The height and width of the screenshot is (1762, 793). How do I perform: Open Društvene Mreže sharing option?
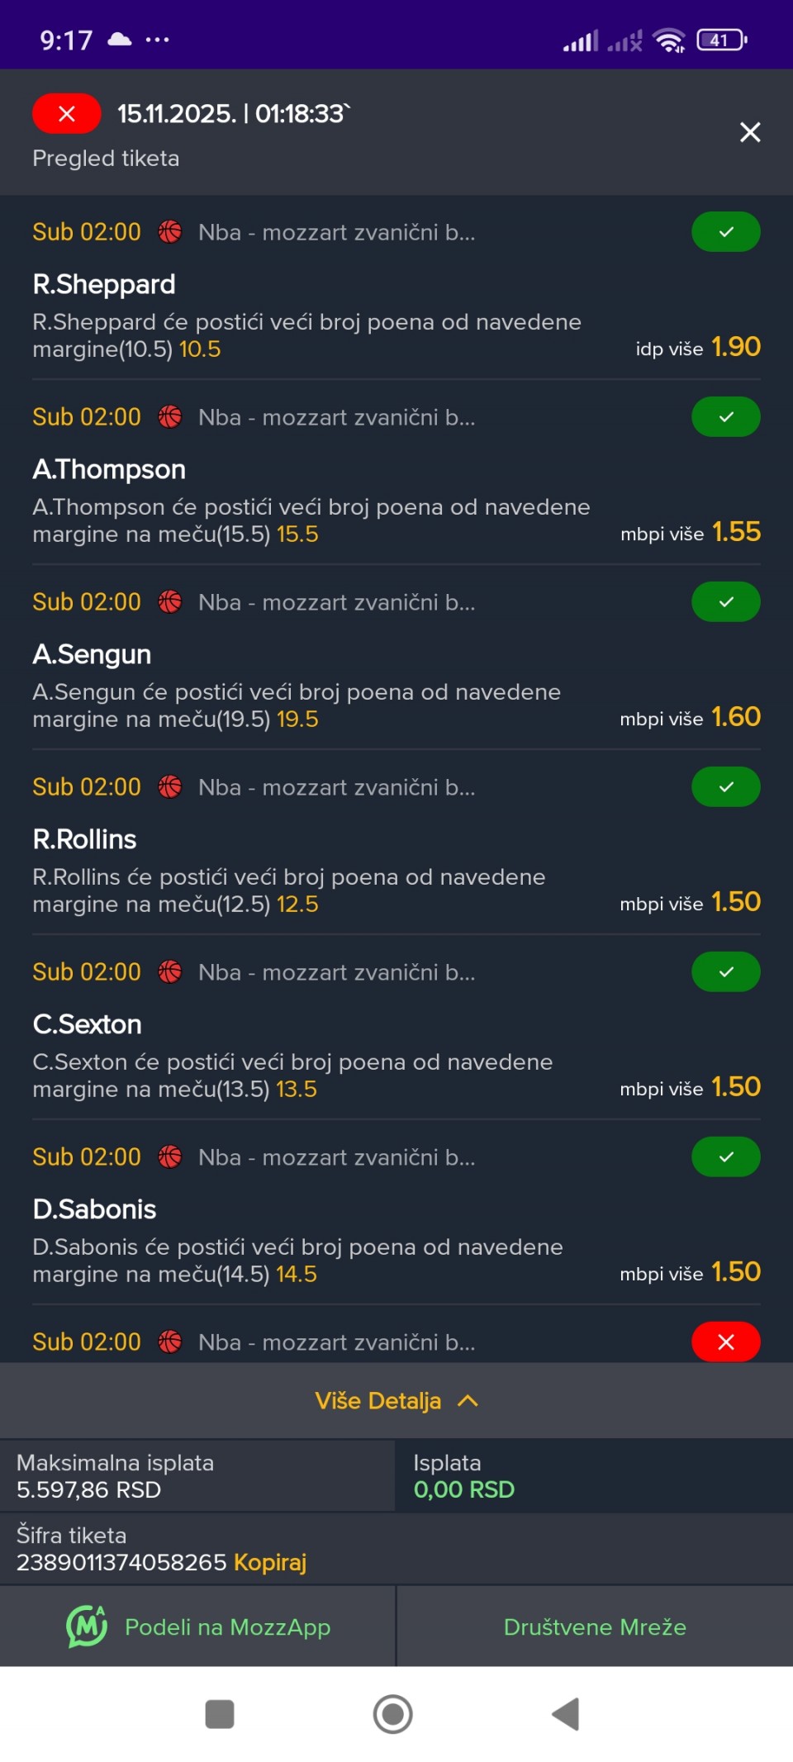pos(595,1627)
